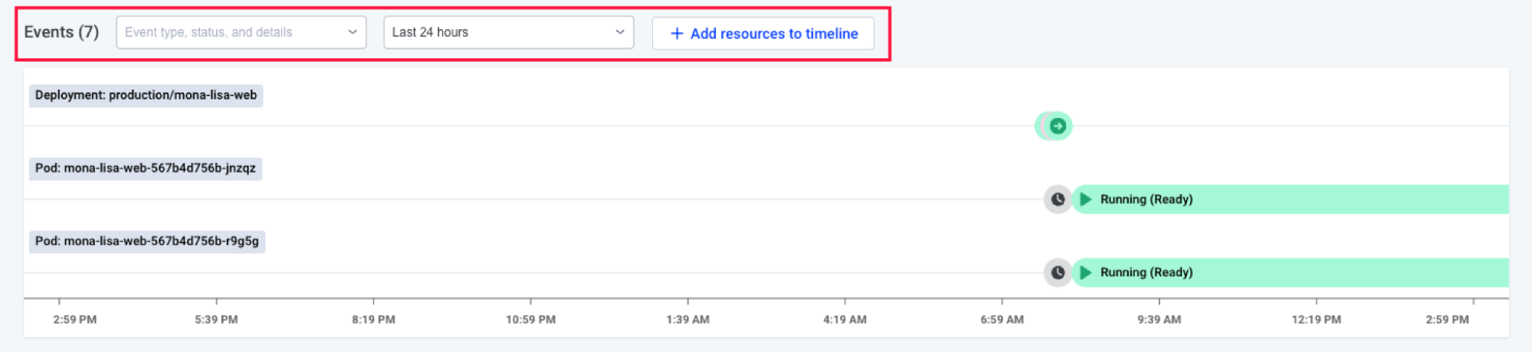Click the Running (Ready) bar for r9g5g pod
1532x352 pixels.
coord(1291,272)
